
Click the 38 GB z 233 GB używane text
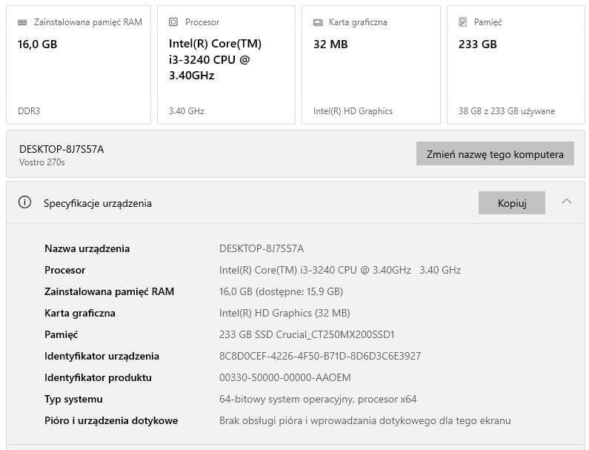pos(507,111)
